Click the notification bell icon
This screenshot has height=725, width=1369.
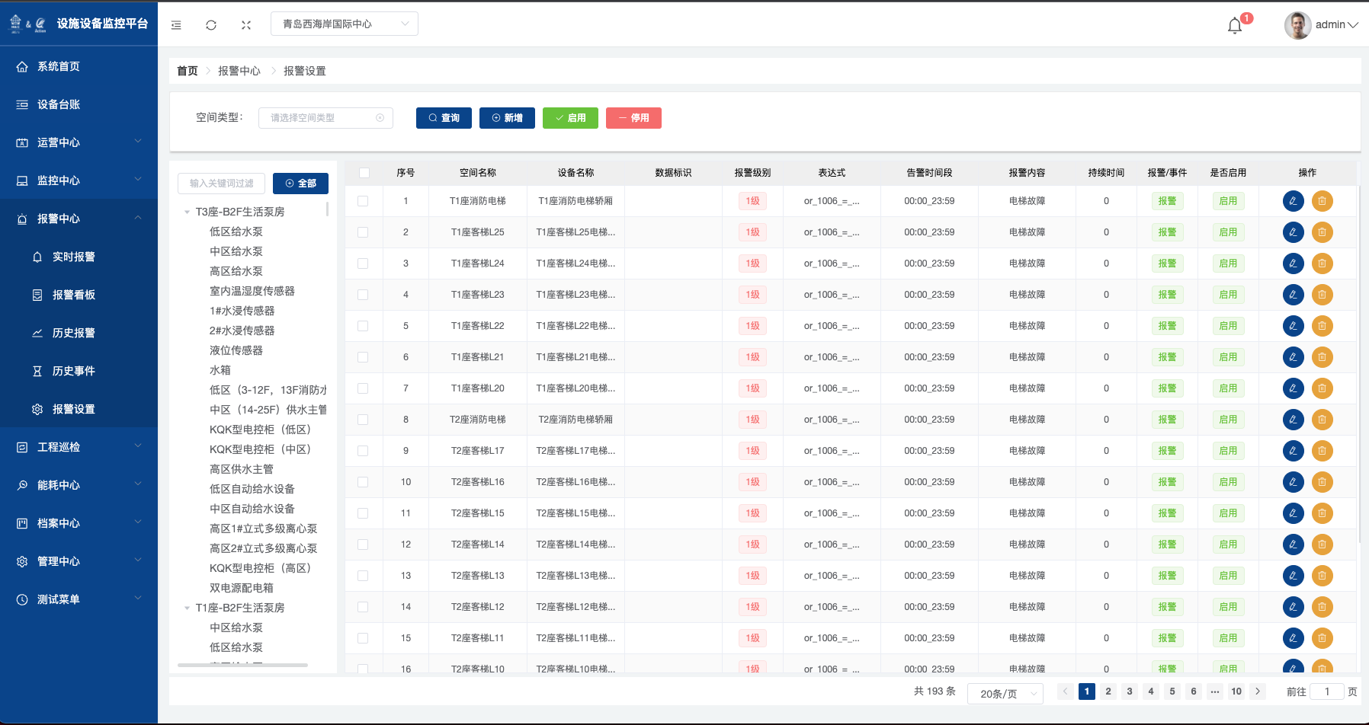tap(1235, 25)
